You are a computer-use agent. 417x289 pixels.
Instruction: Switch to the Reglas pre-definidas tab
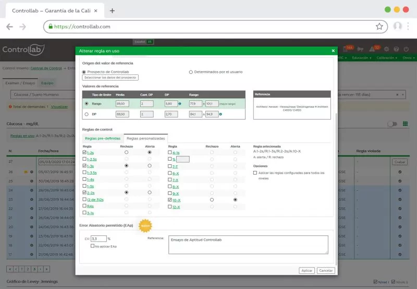tap(103, 138)
